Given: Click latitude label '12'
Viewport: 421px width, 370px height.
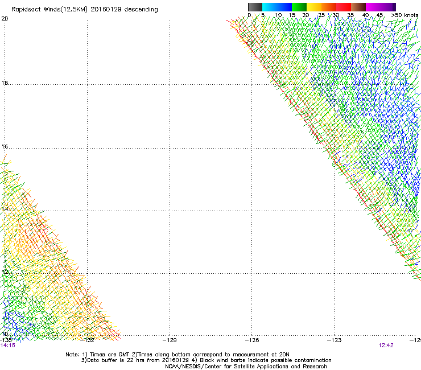Looking at the screenshot, I should pos(5,272).
